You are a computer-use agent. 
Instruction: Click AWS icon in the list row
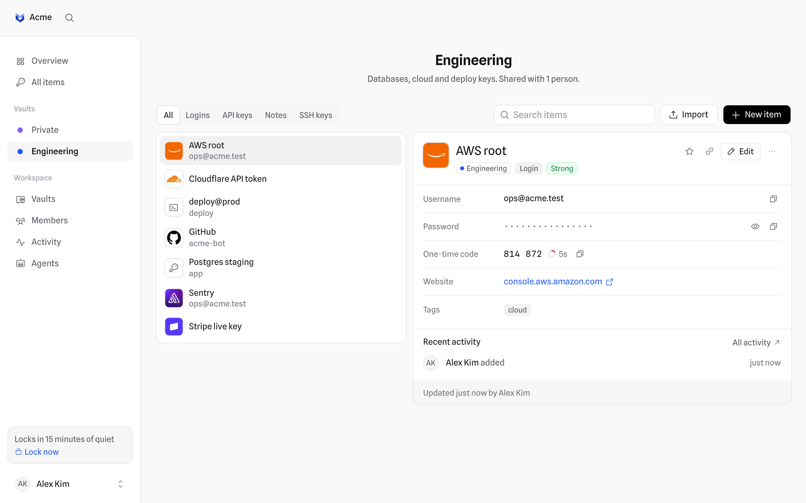(x=174, y=151)
